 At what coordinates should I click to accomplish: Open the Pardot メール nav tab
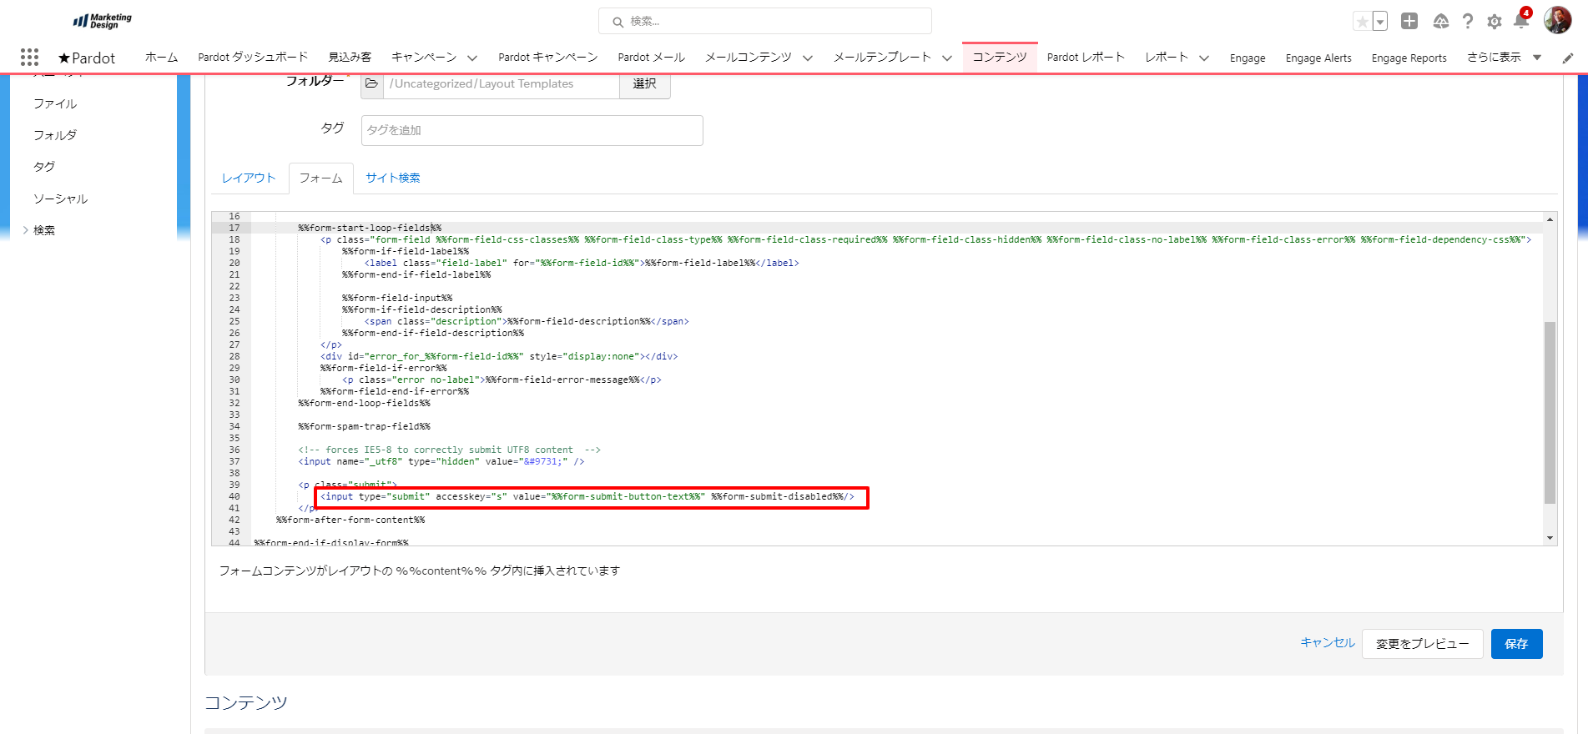point(651,58)
